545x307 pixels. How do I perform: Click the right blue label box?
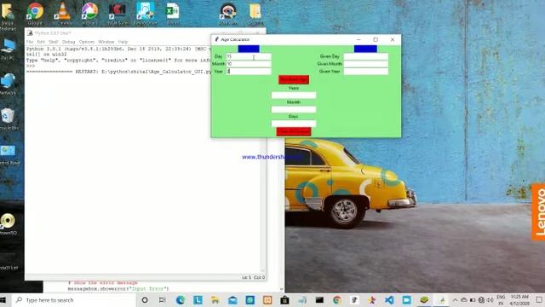pyautogui.click(x=365, y=49)
